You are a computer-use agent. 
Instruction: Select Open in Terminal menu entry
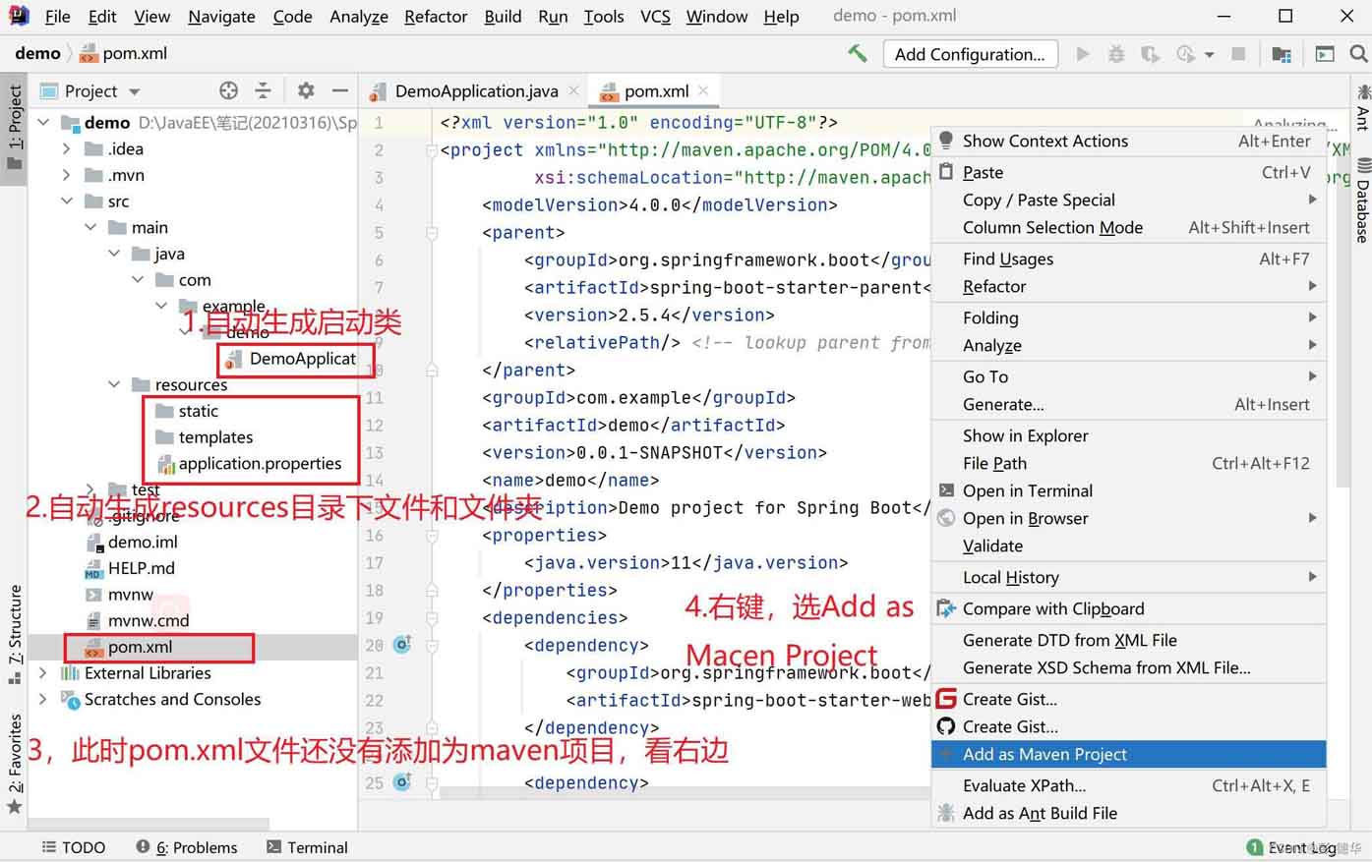(1128, 490)
